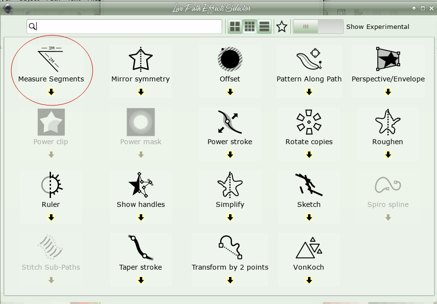Click the Stitch Sub-Paths effect icon
The height and width of the screenshot is (304, 437).
coord(51,247)
